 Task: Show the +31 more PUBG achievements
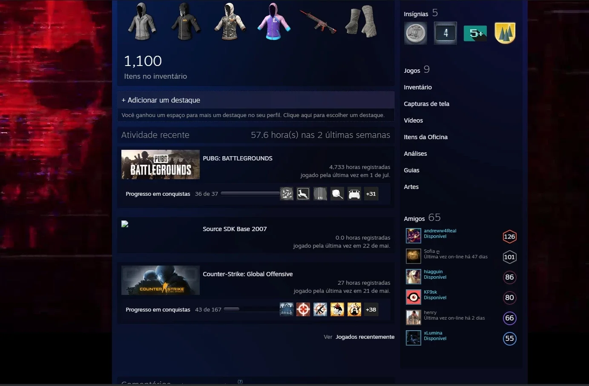coord(371,194)
